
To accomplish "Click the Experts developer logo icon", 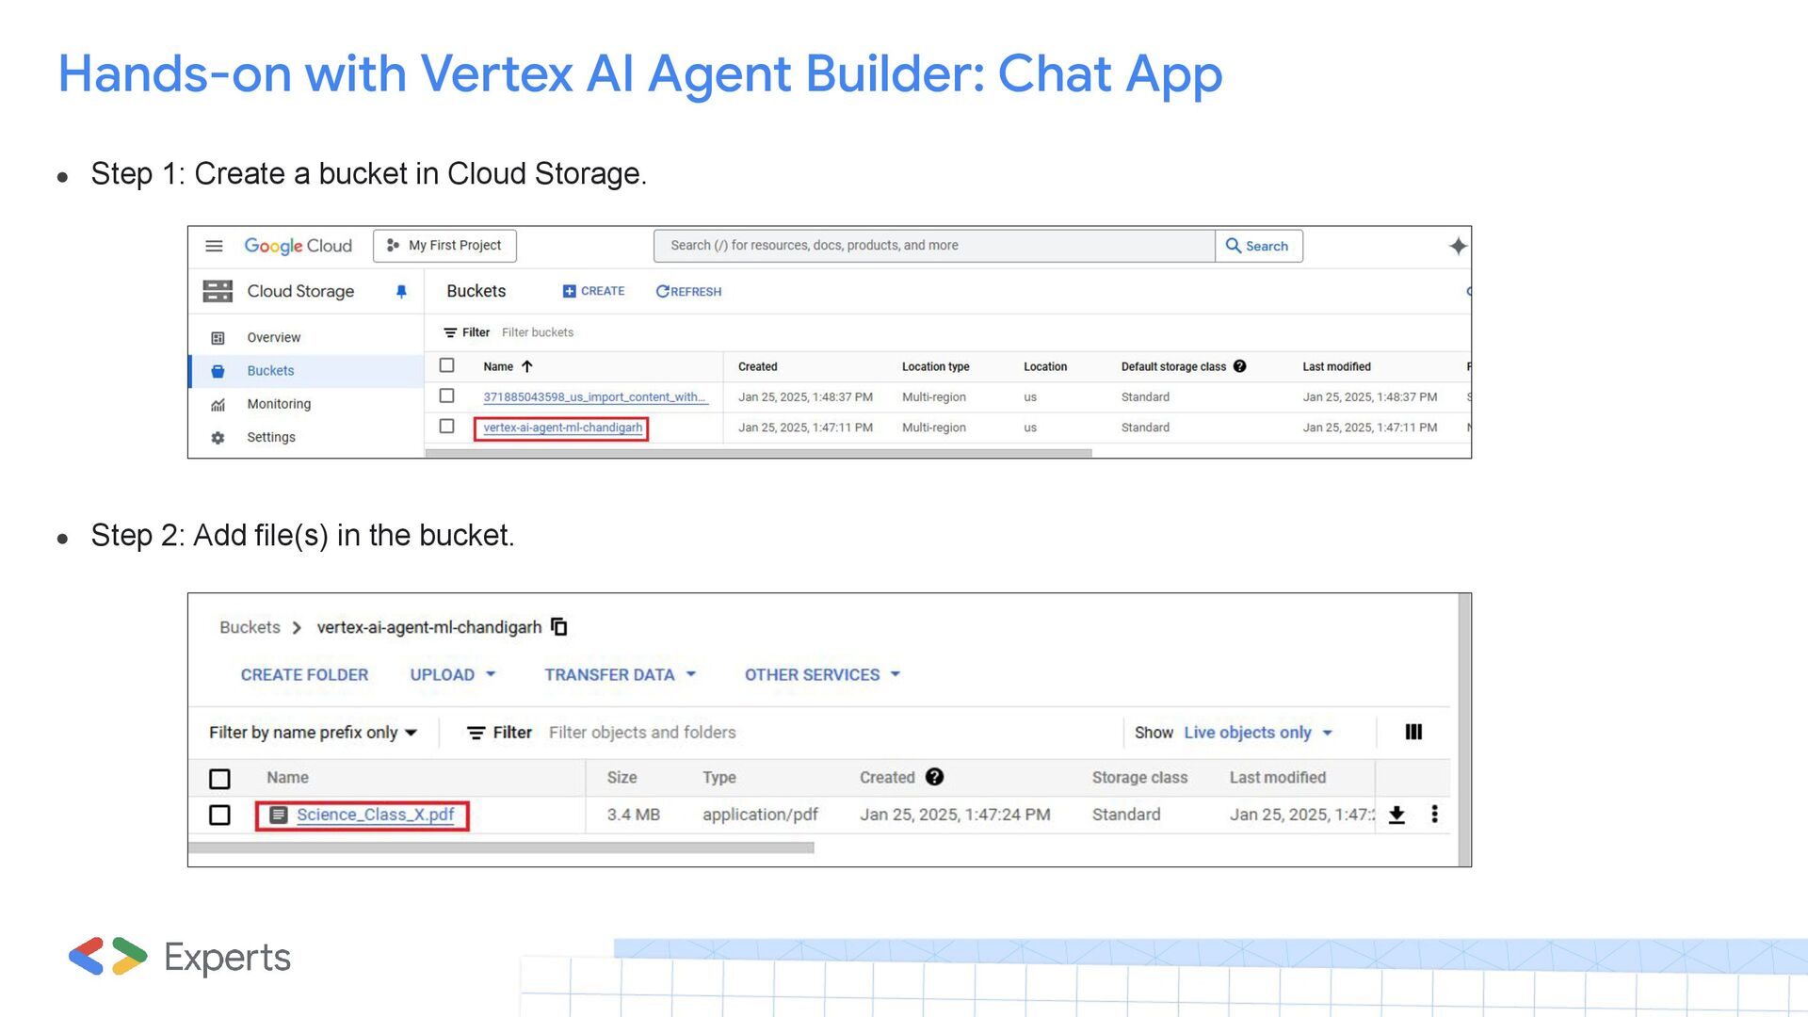I will point(108,957).
